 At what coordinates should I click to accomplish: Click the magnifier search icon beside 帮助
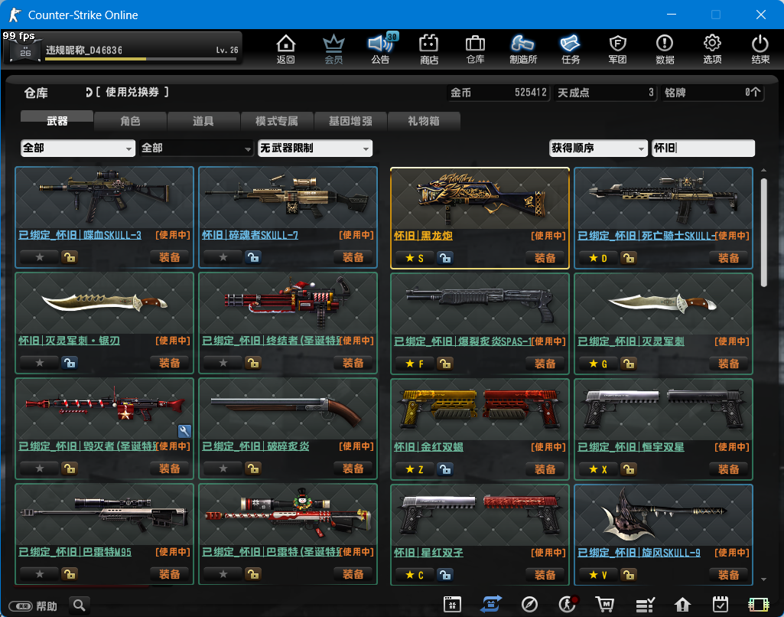(x=79, y=606)
